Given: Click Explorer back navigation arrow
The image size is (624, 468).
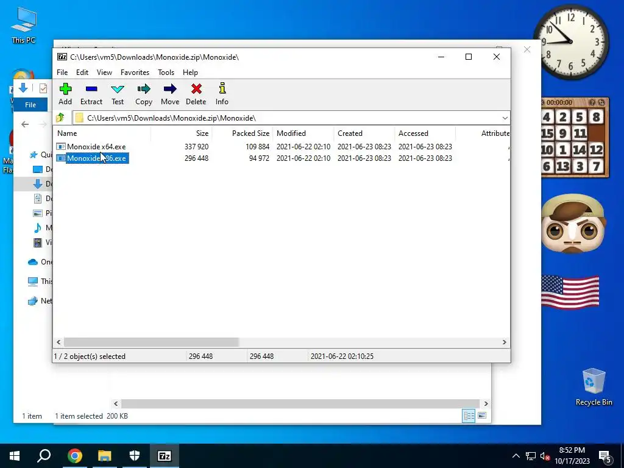Looking at the screenshot, I should coord(25,124).
